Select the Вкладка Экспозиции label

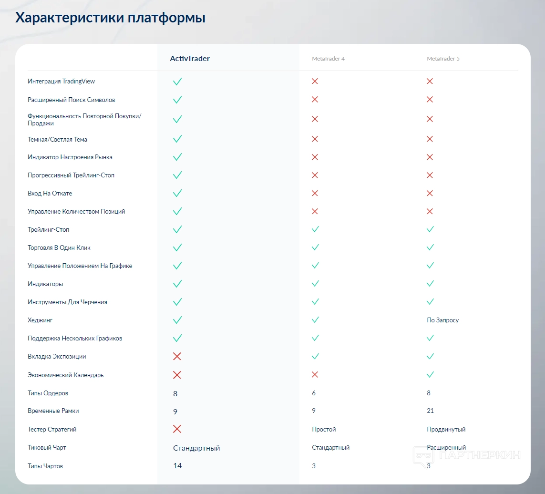[57, 356]
